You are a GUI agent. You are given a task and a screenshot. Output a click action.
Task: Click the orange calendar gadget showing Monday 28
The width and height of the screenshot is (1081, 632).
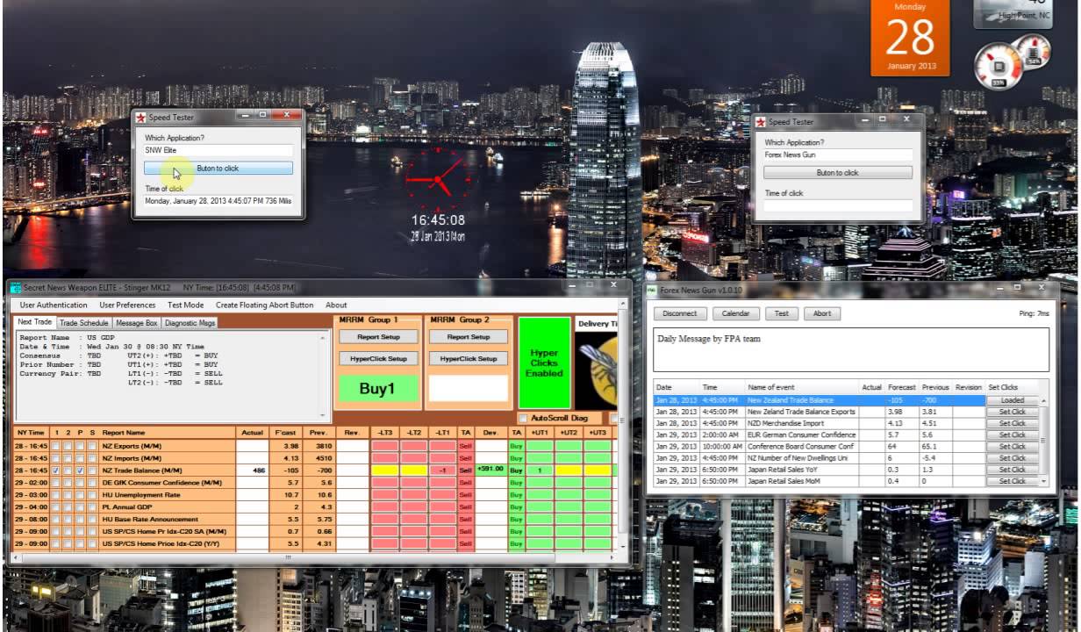(910, 38)
